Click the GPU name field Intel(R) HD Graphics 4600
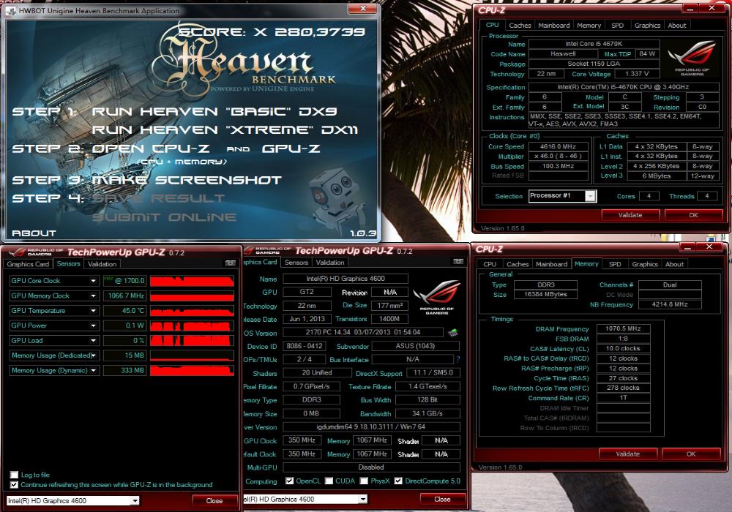 [346, 279]
